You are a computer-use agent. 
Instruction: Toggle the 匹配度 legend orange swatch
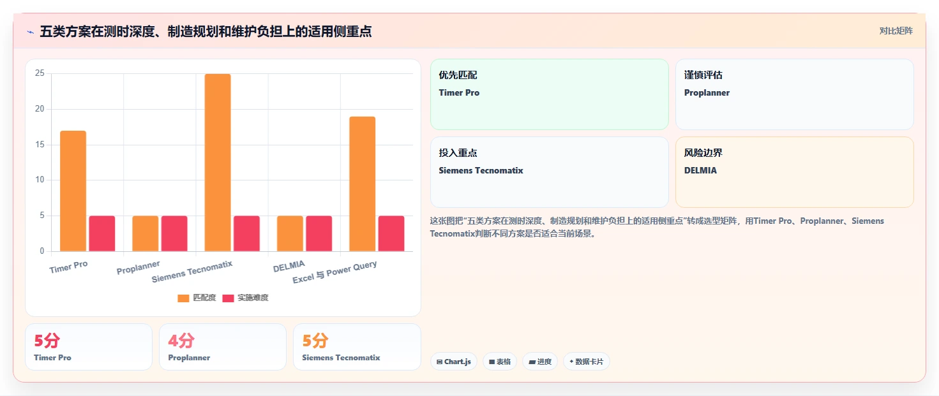tap(183, 298)
